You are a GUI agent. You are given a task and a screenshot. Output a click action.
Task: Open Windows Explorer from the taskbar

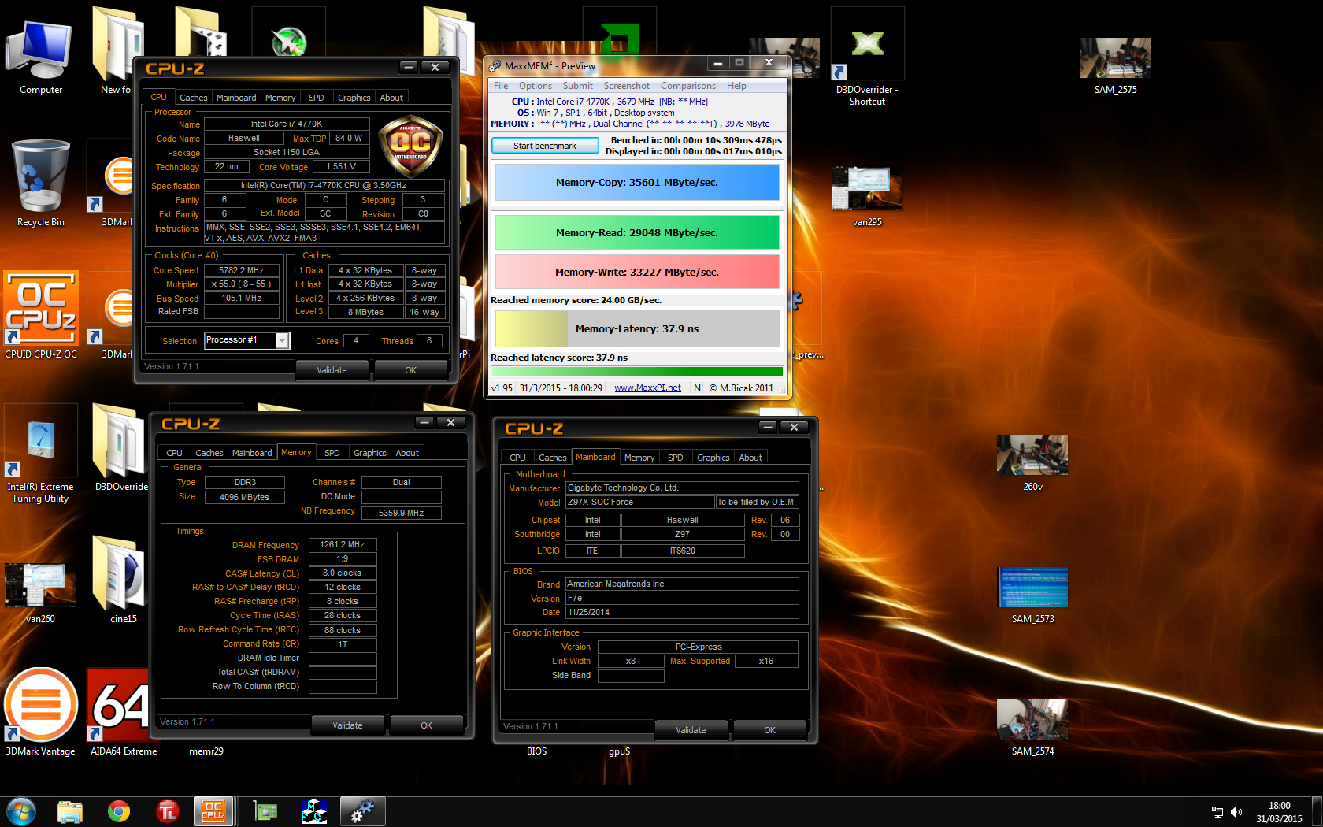point(70,811)
